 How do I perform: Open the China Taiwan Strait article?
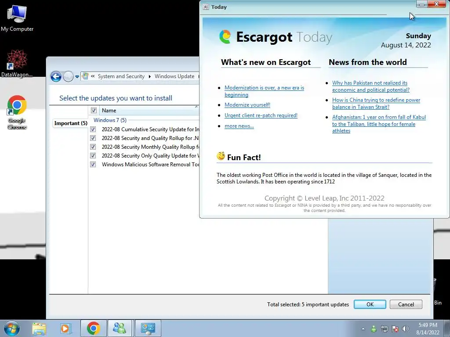(x=376, y=104)
